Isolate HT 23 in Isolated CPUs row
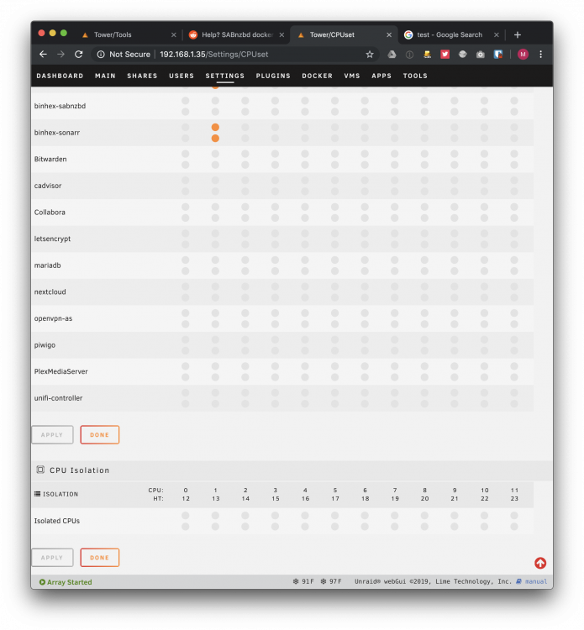The width and height of the screenshot is (584, 630). click(x=514, y=527)
